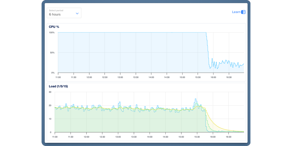
Task: Click the 30 label on Load axis
Action: [x=50, y=92]
